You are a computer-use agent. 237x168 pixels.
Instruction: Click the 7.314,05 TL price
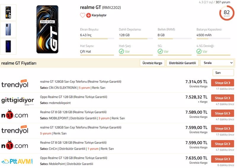pos(196,82)
